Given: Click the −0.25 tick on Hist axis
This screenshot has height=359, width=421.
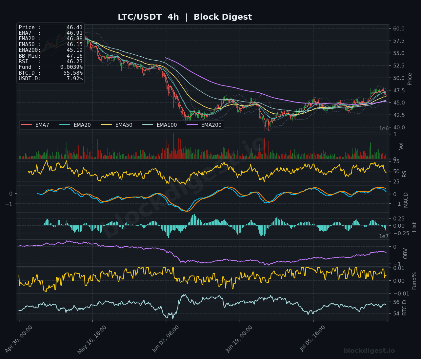Looking at the screenshot, I should point(401,233).
